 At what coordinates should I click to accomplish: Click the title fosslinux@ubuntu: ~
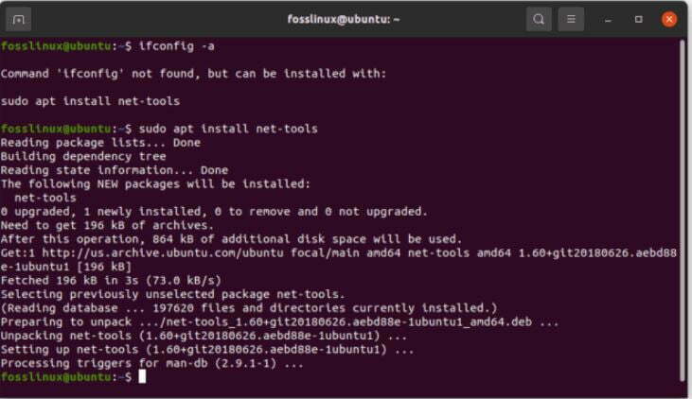(344, 20)
